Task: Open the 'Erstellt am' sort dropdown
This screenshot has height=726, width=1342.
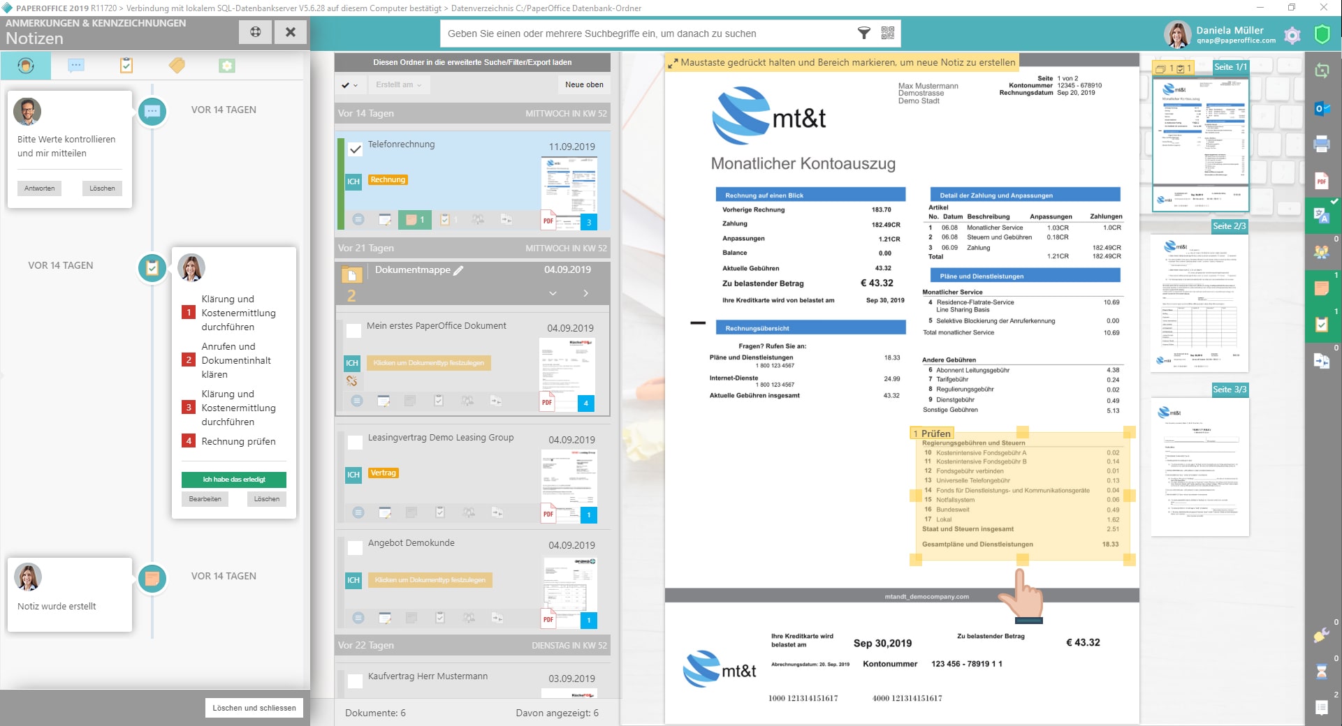Action: click(398, 84)
